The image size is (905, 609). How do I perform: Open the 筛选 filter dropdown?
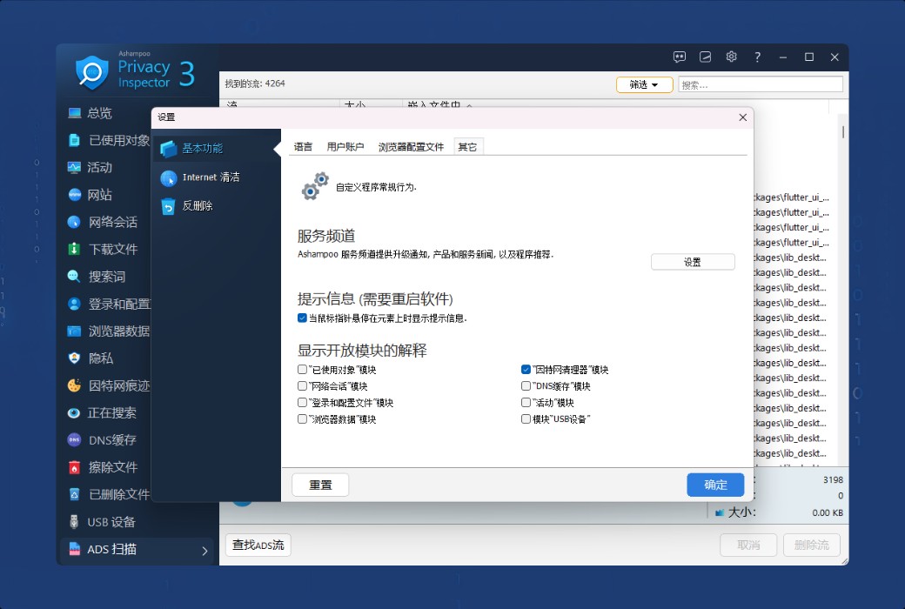tap(644, 84)
